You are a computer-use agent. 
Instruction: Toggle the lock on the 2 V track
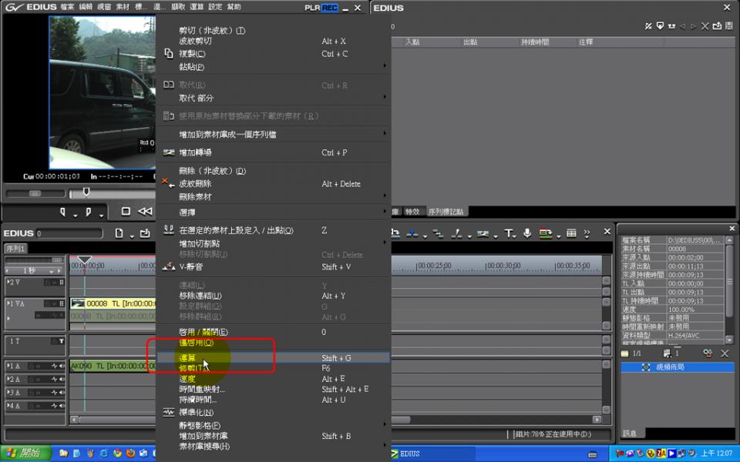point(47,283)
